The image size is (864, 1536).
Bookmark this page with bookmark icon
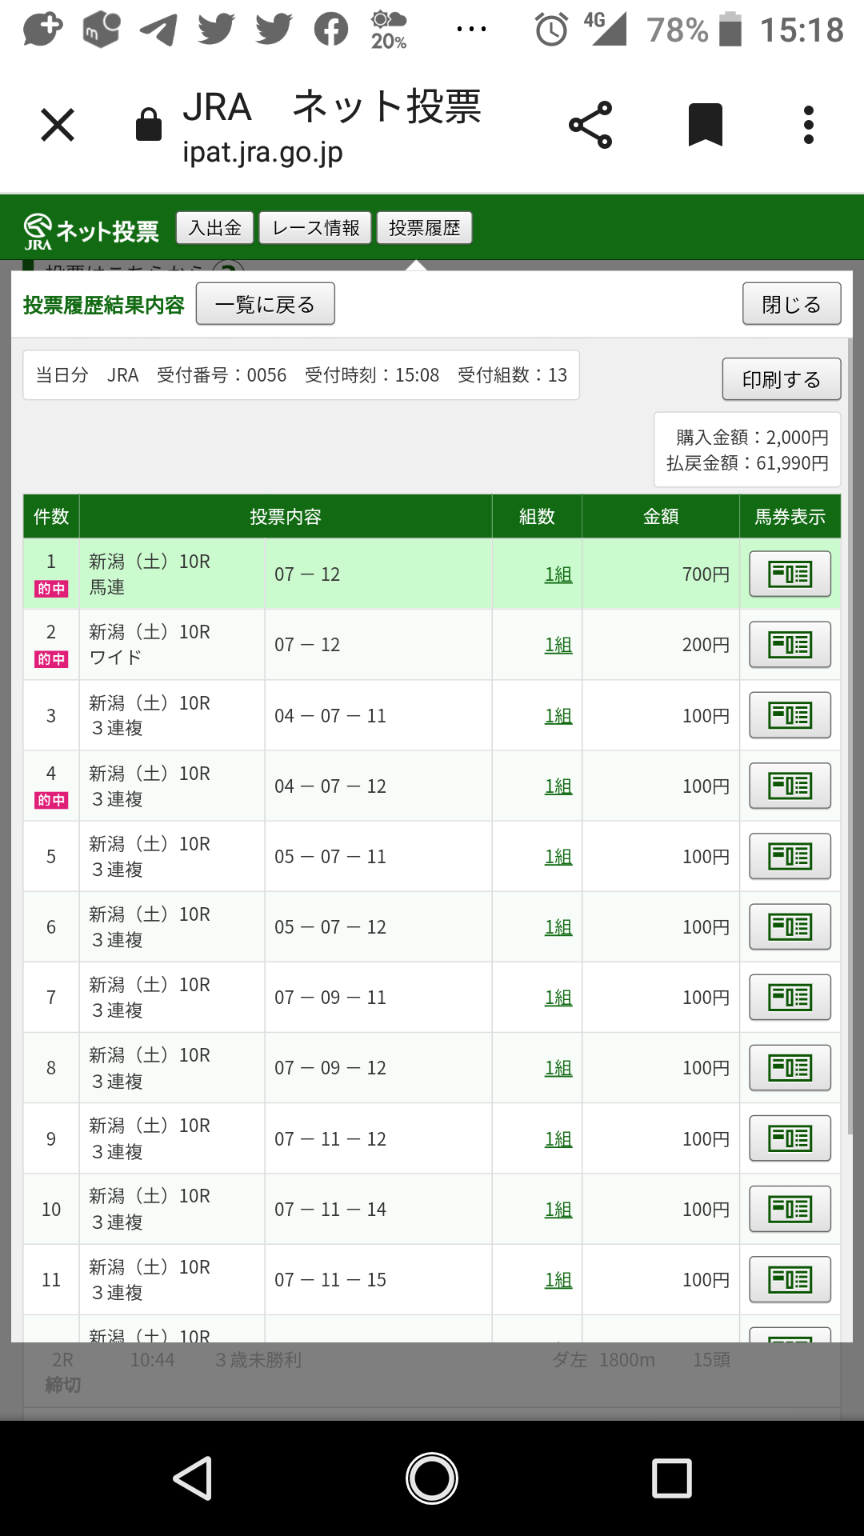(x=706, y=125)
